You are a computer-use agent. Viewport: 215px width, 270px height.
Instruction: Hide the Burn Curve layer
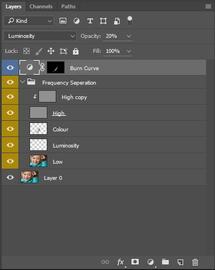[10, 67]
